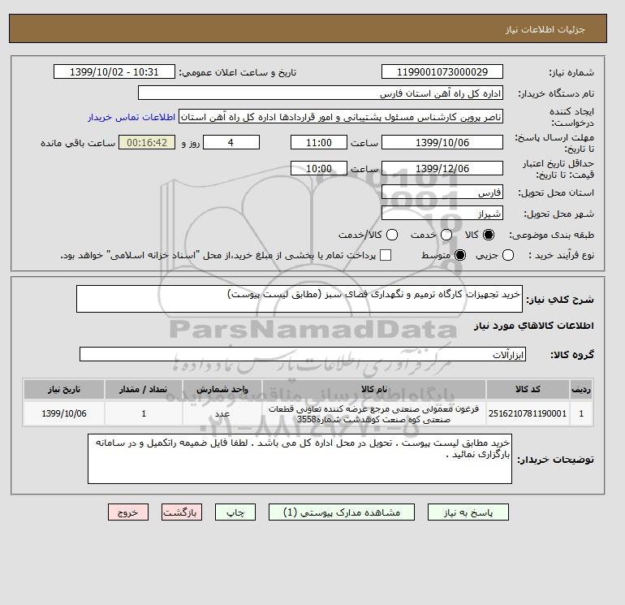Click the buyer notes text area
625x605 pixels.
pos(300,459)
